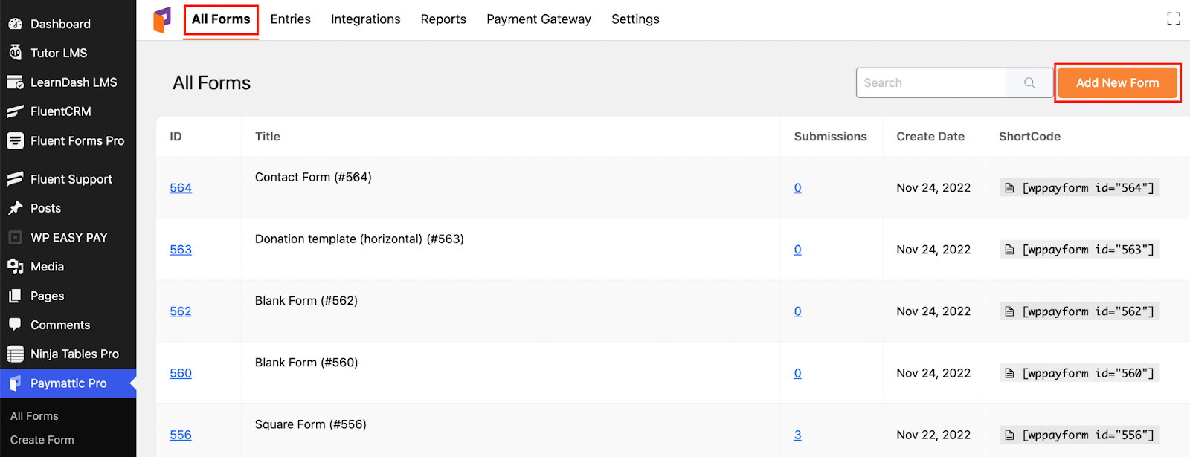Click Donation template (horizontal) (#563) title
The image size is (1190, 457).
point(359,239)
